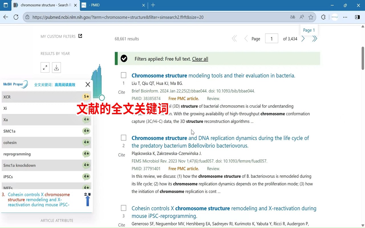Viewport: 365px width, 228px height.
Task: Jump to first results page
Action: coord(234,39)
